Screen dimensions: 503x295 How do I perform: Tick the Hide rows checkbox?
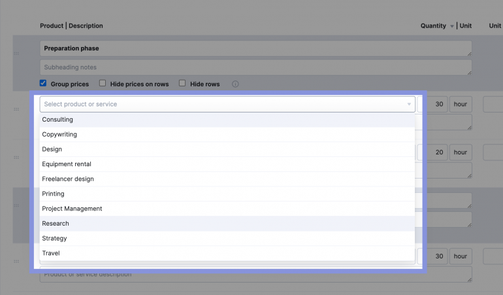(x=182, y=84)
